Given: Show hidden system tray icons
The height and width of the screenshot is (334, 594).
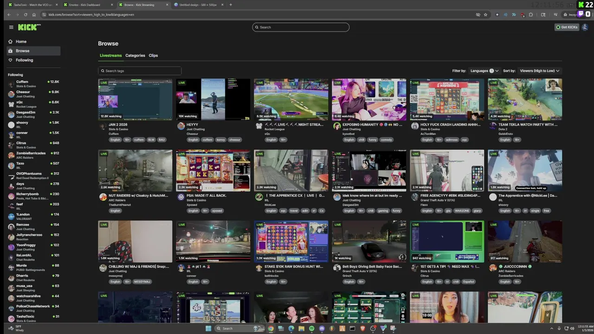Looking at the screenshot, I should pos(552,328).
